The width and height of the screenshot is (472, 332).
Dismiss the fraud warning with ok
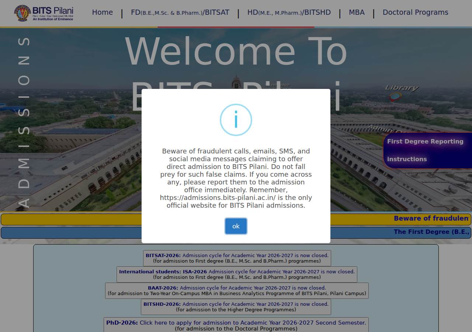236,226
